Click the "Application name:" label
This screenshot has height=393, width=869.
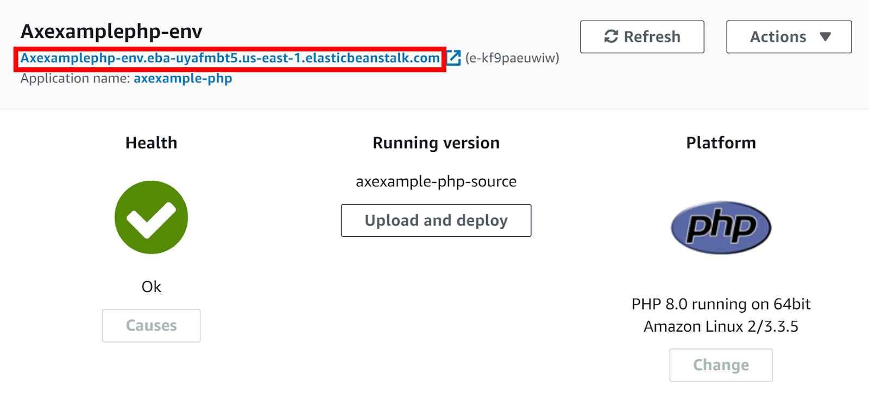pos(75,78)
